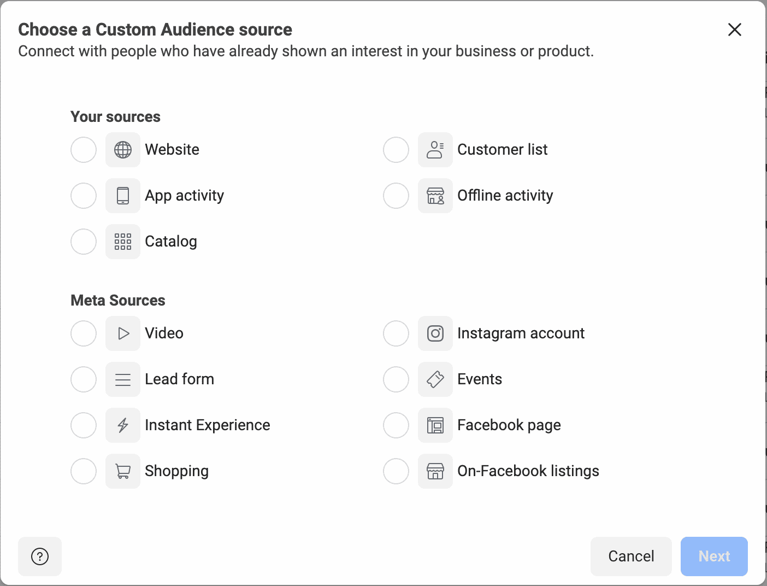The width and height of the screenshot is (767, 586).
Task: Click the Instant Experience lightning icon
Action: tap(122, 425)
